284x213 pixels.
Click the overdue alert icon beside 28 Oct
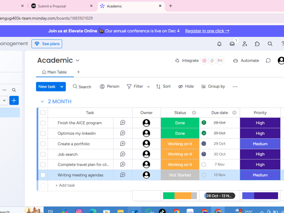pyautogui.click(x=204, y=123)
